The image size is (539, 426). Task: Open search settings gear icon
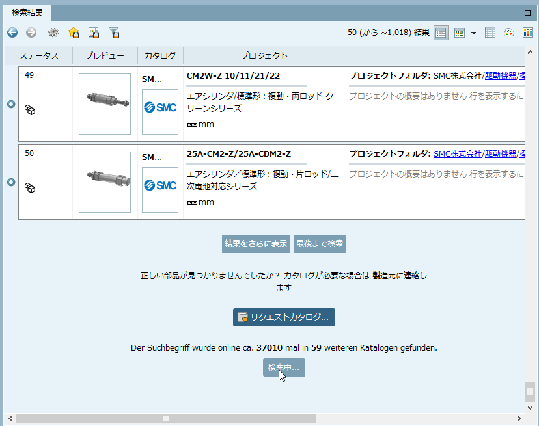(53, 33)
